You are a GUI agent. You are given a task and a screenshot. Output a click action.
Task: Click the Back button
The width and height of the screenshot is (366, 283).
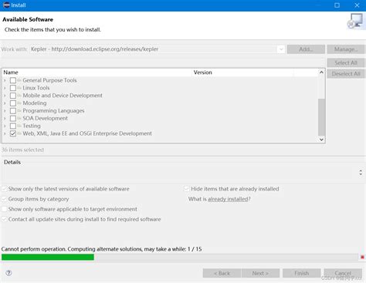222,273
